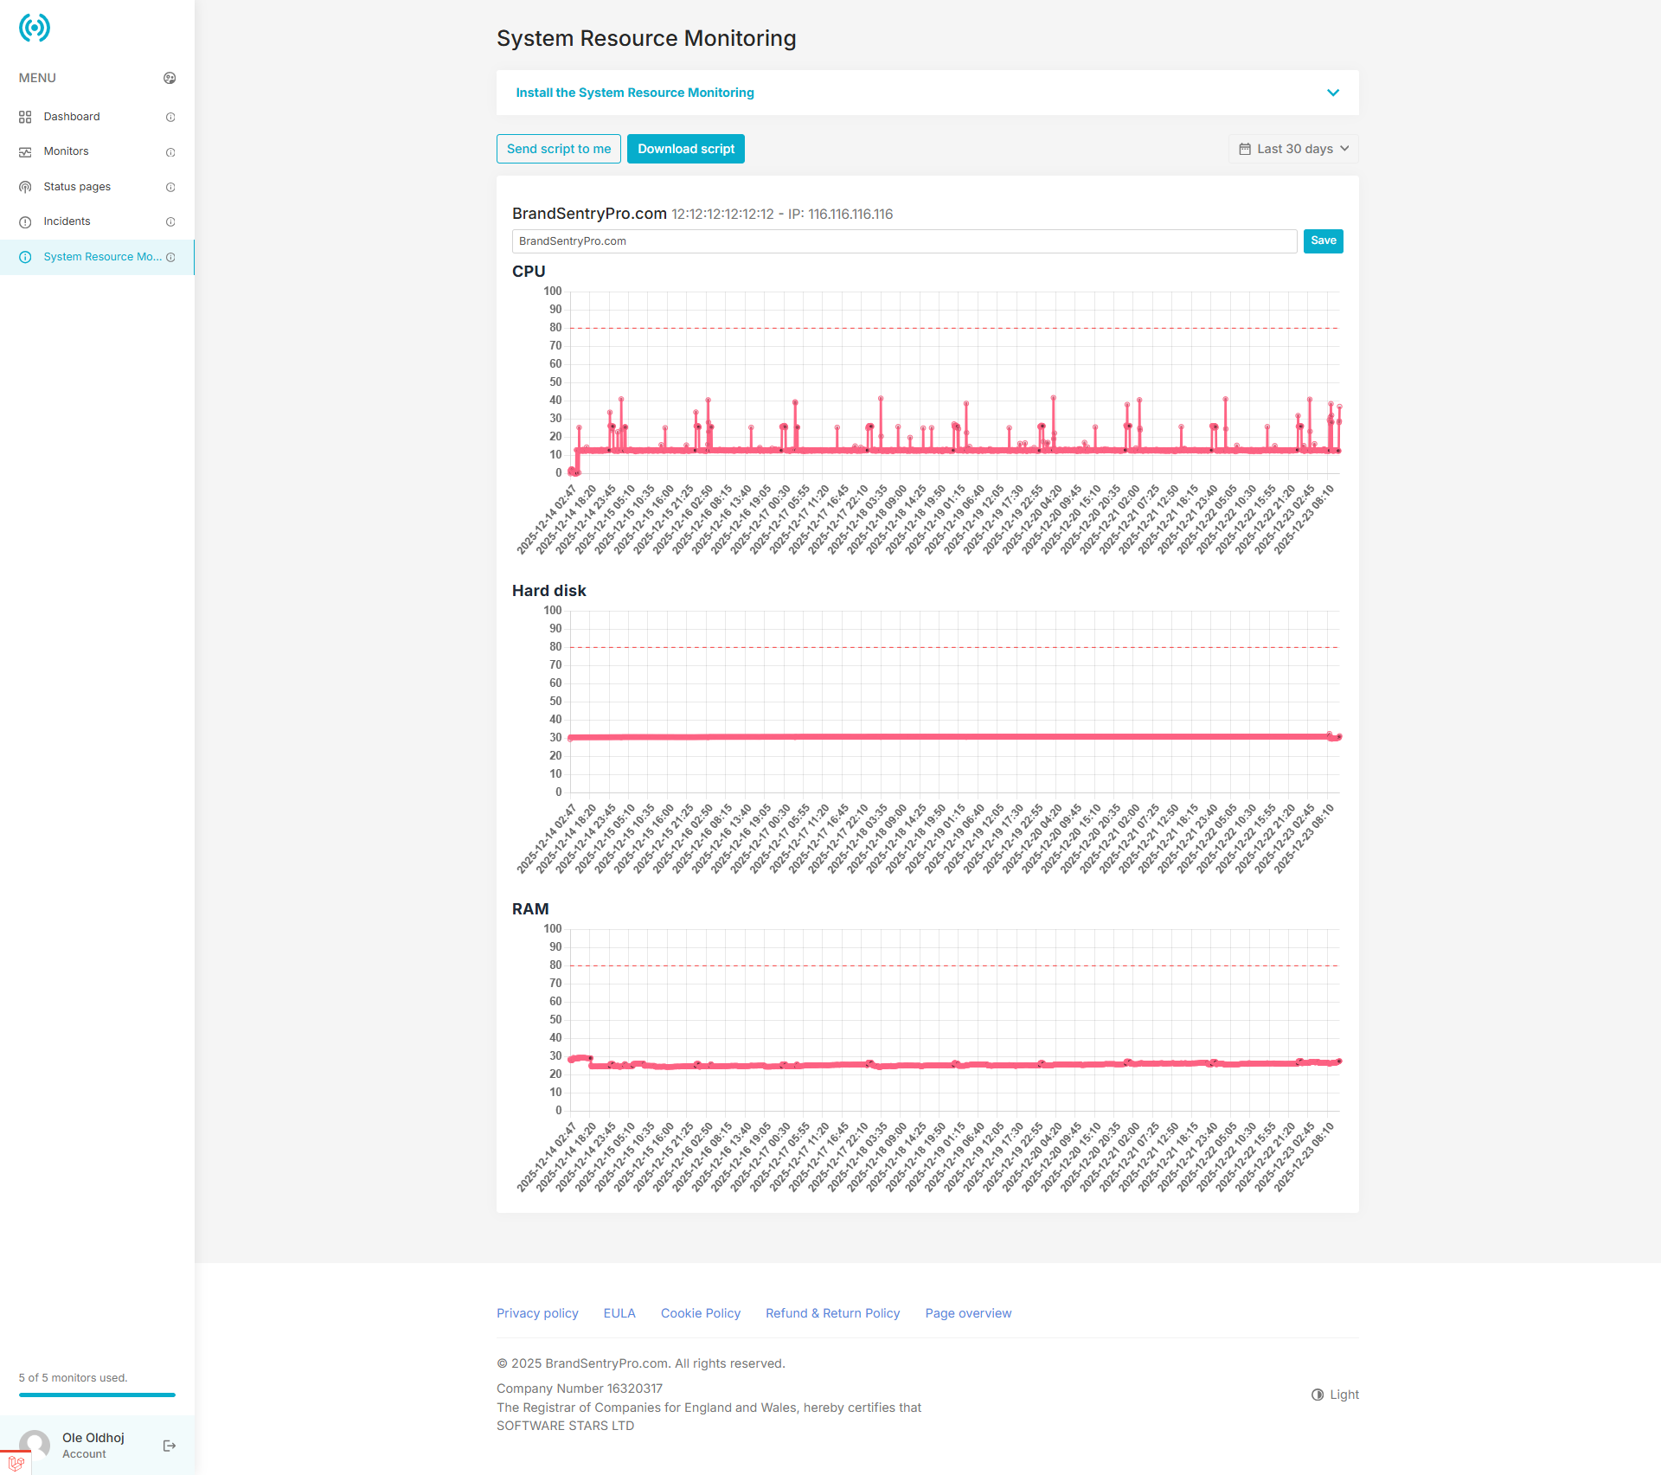This screenshot has width=1661, height=1475.
Task: Click the Laravel debug icon at bottom-left corner
Action: pyautogui.click(x=16, y=1464)
